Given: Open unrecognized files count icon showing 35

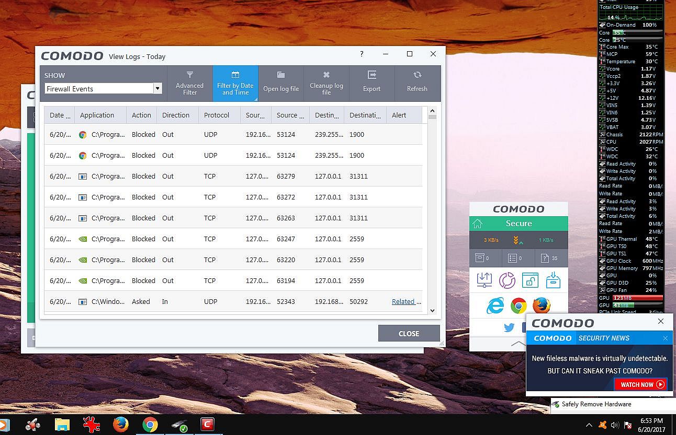Looking at the screenshot, I should click(551, 257).
